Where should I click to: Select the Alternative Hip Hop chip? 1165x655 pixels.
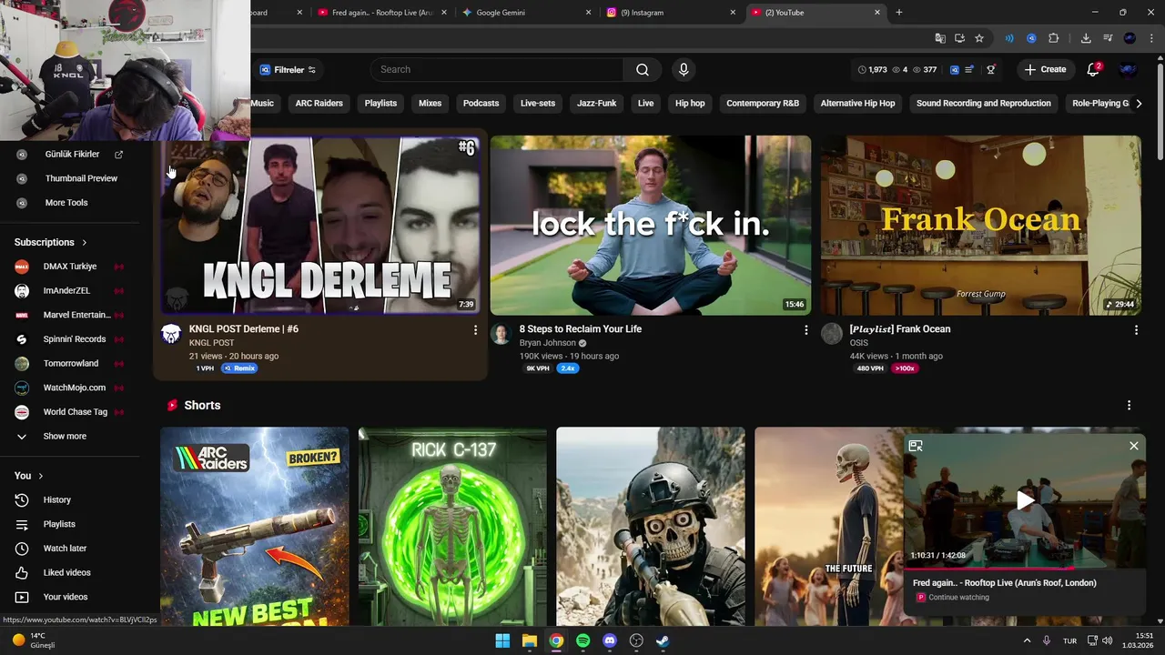coord(857,103)
